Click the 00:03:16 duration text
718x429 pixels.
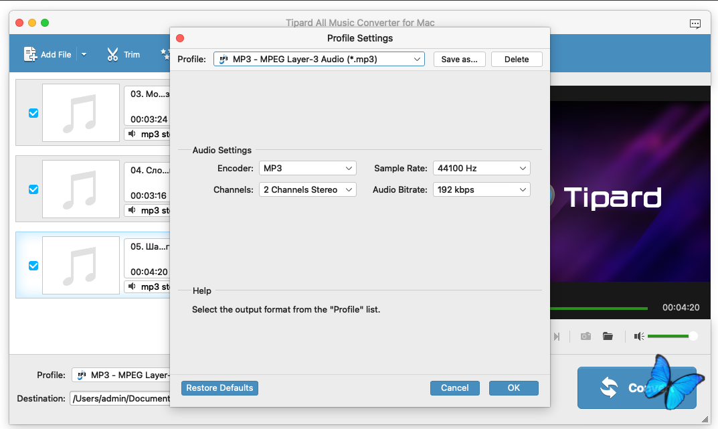coord(149,196)
